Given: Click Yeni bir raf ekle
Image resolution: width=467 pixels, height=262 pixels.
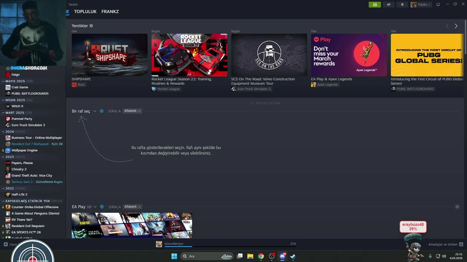Looking at the screenshot, I should pos(265,103).
